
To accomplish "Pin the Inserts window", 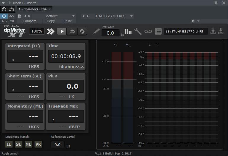I will coord(216,3).
